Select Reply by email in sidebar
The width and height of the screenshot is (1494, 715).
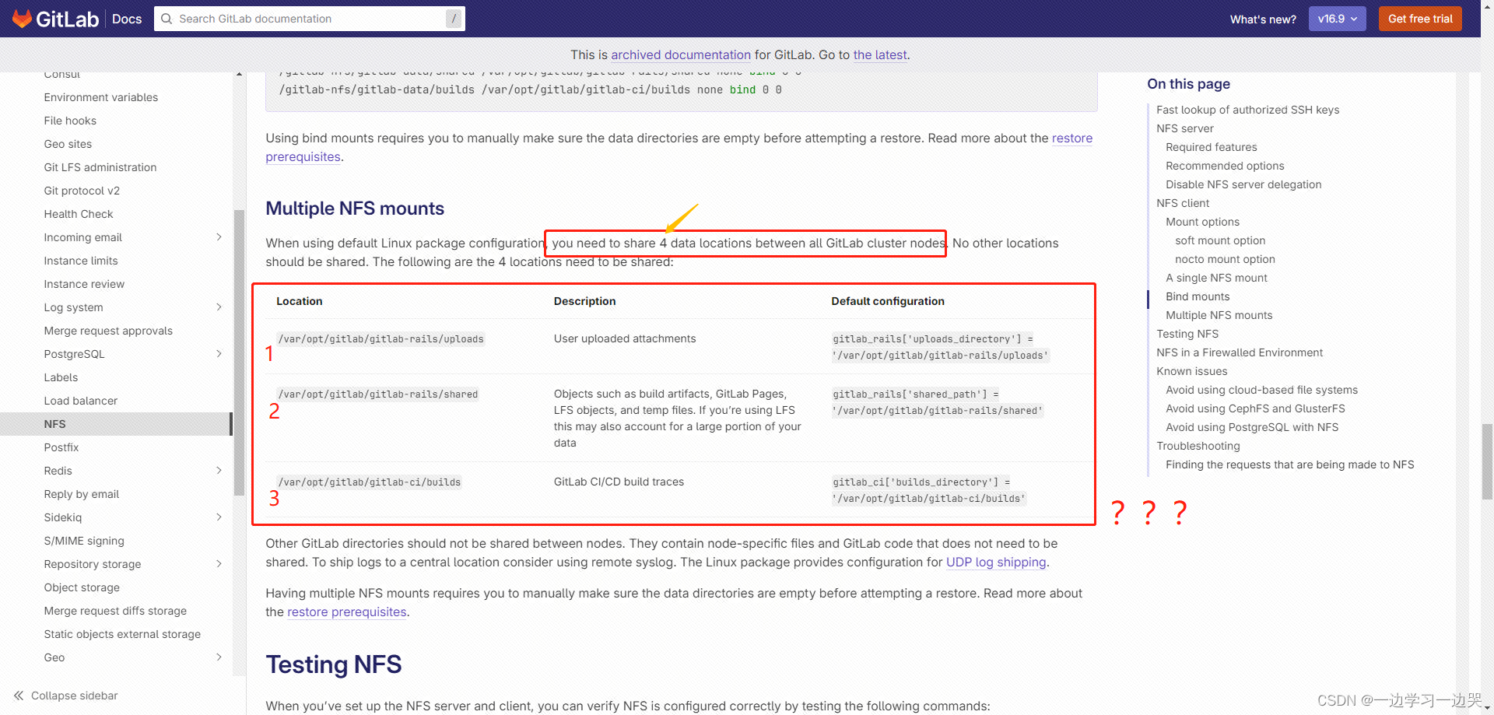(x=82, y=494)
